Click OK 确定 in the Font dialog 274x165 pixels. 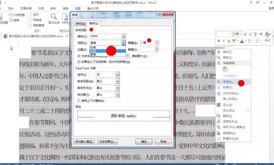click(144, 141)
